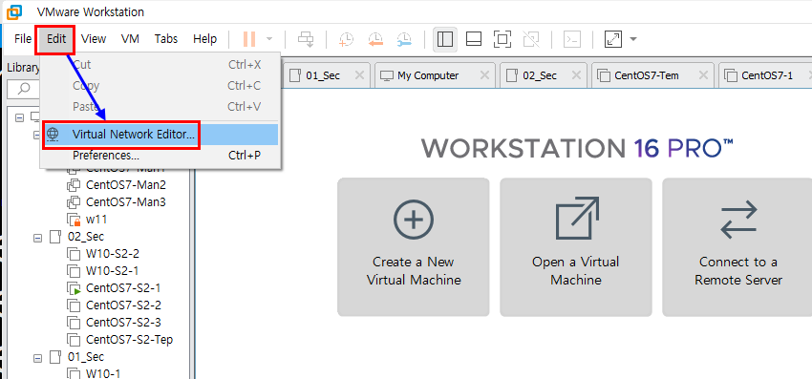Click Connect to a Remote Server button
The height and width of the screenshot is (379, 812).
click(x=737, y=247)
